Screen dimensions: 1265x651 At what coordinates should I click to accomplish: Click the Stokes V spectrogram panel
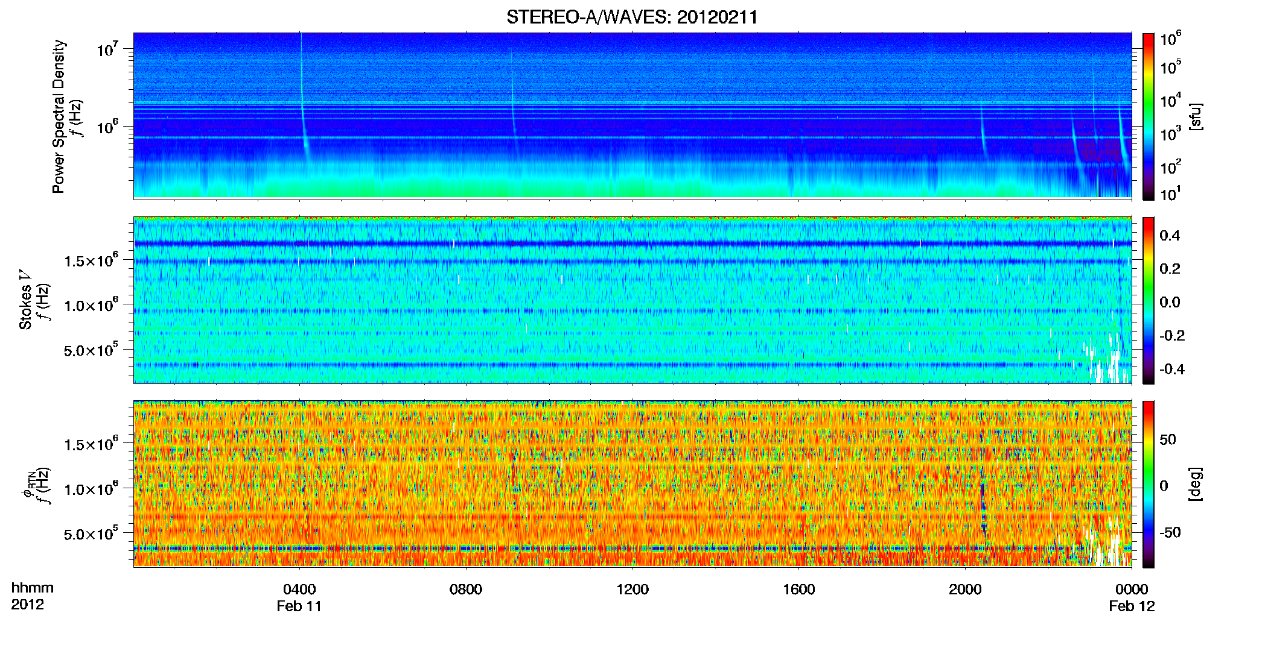tap(632, 300)
